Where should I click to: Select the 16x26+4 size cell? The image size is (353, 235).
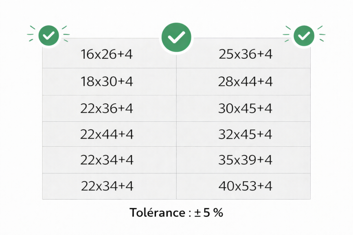107,54
